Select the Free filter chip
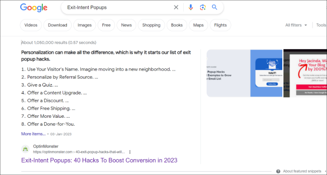 pyautogui.click(x=106, y=25)
